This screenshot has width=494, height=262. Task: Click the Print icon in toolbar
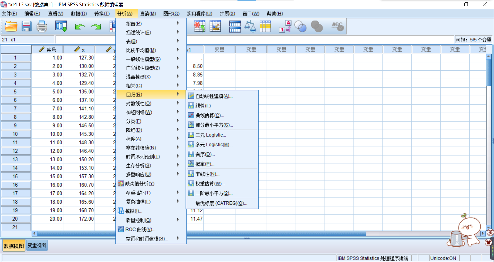click(x=42, y=26)
